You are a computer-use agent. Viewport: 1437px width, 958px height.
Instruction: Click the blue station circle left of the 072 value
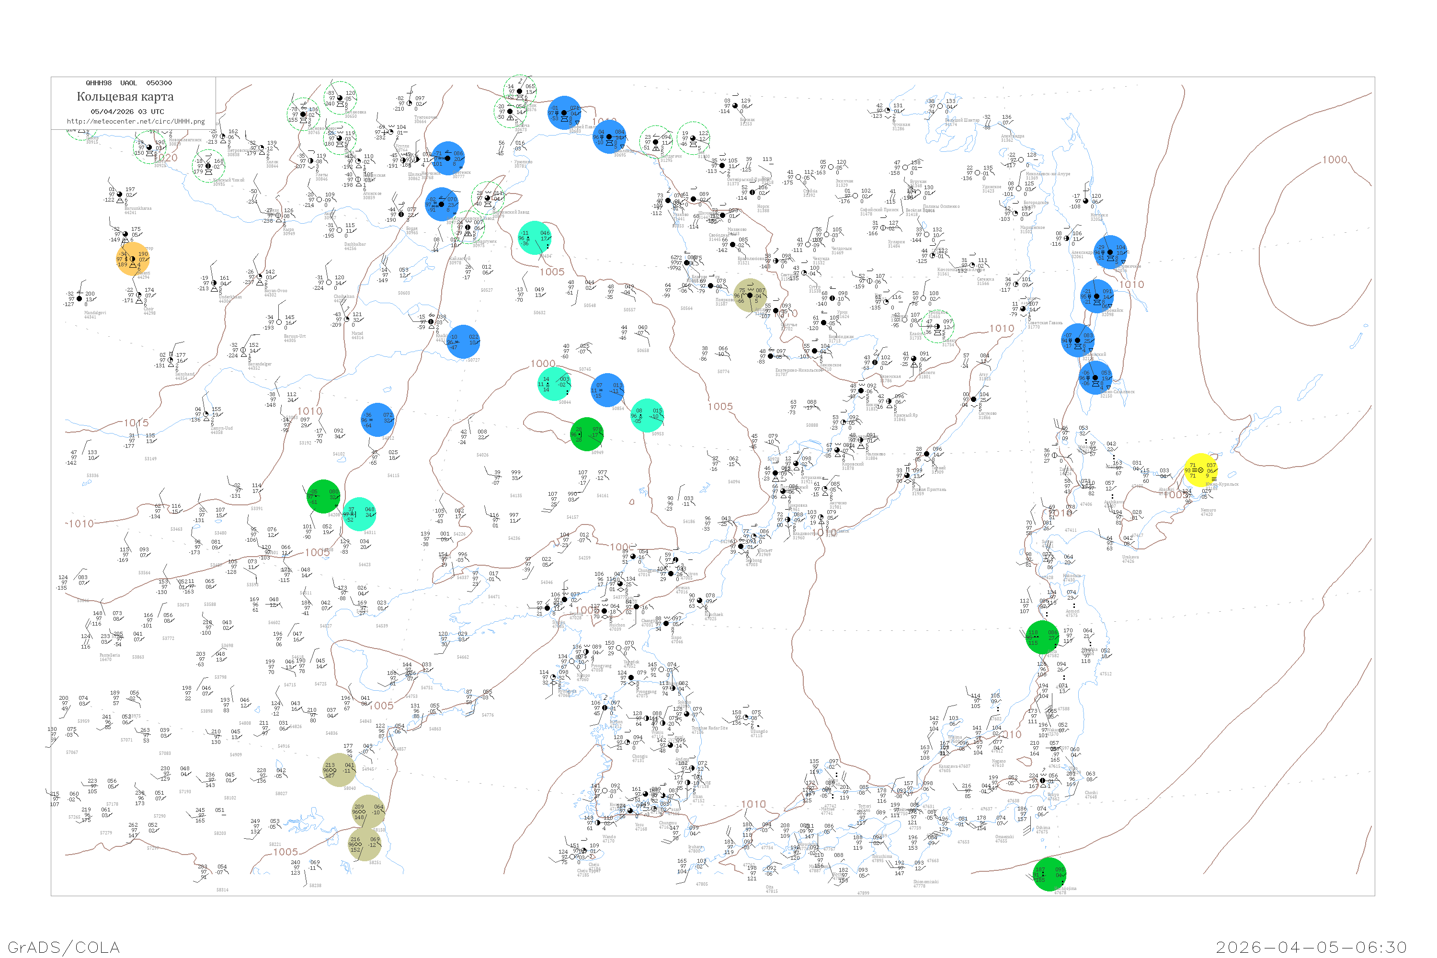[377, 420]
